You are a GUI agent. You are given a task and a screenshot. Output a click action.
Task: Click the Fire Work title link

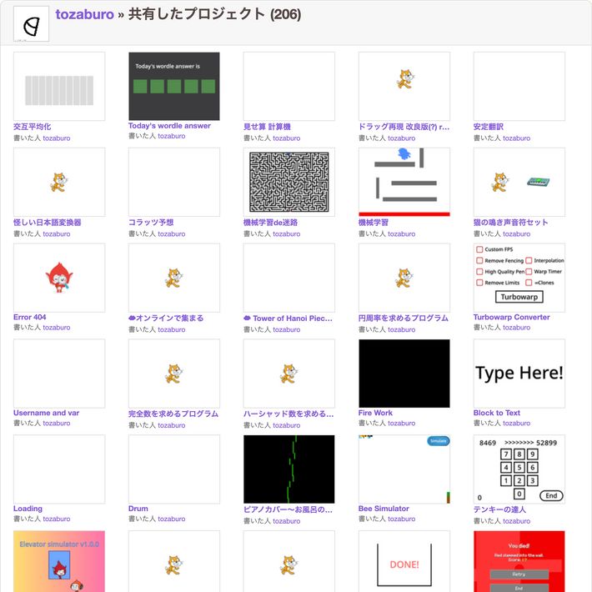pos(375,413)
